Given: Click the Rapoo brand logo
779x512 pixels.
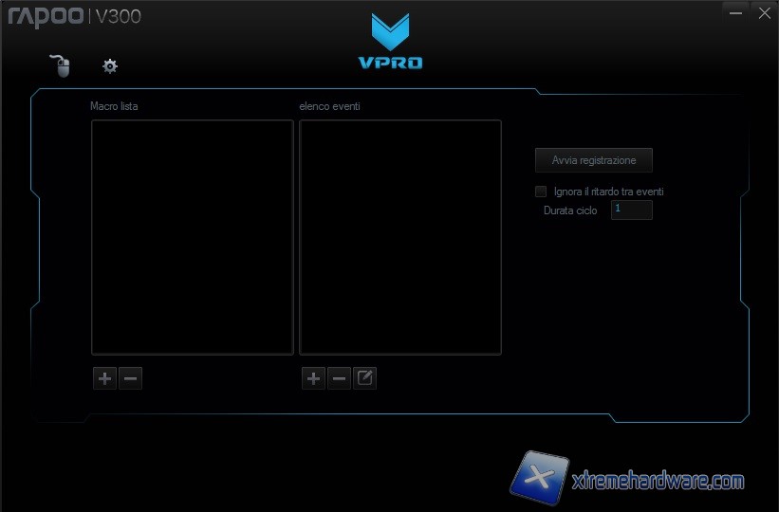Looking at the screenshot, I should point(44,16).
